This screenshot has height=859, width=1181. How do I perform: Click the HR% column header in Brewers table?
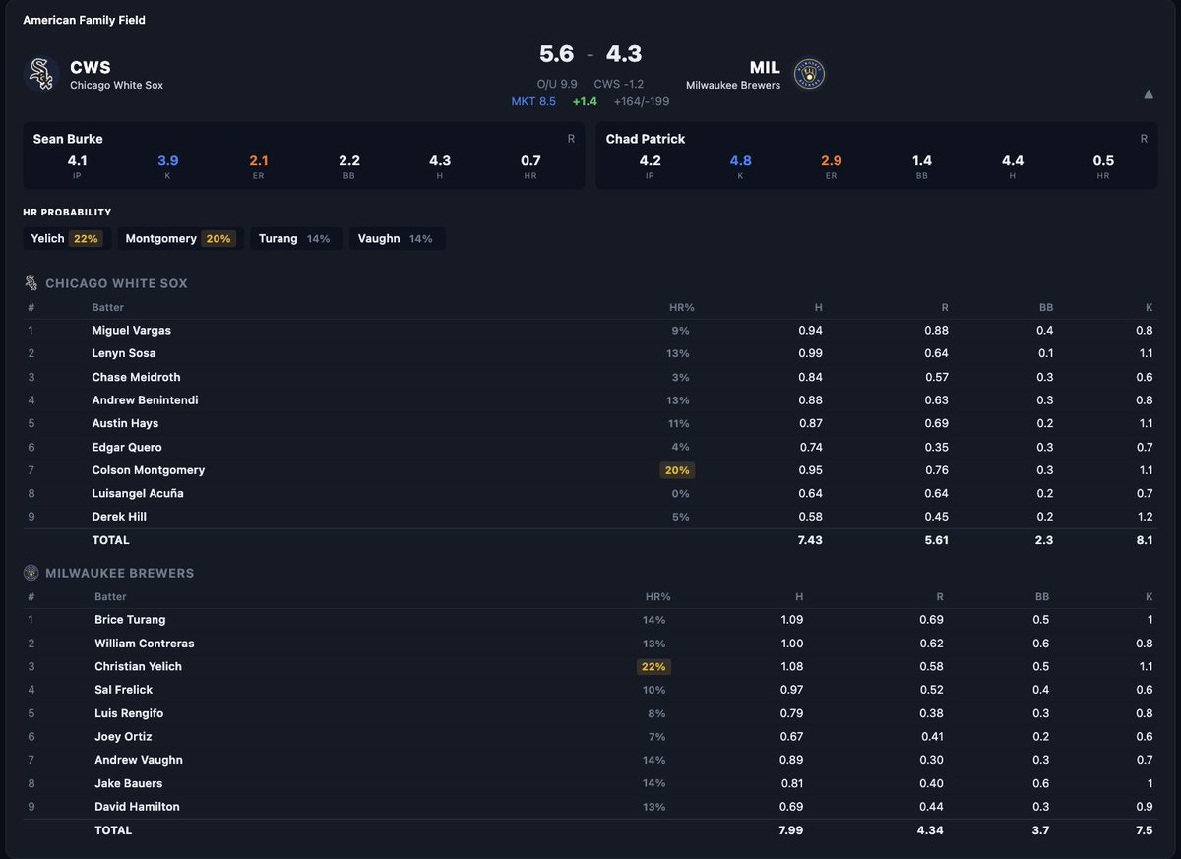pos(658,596)
